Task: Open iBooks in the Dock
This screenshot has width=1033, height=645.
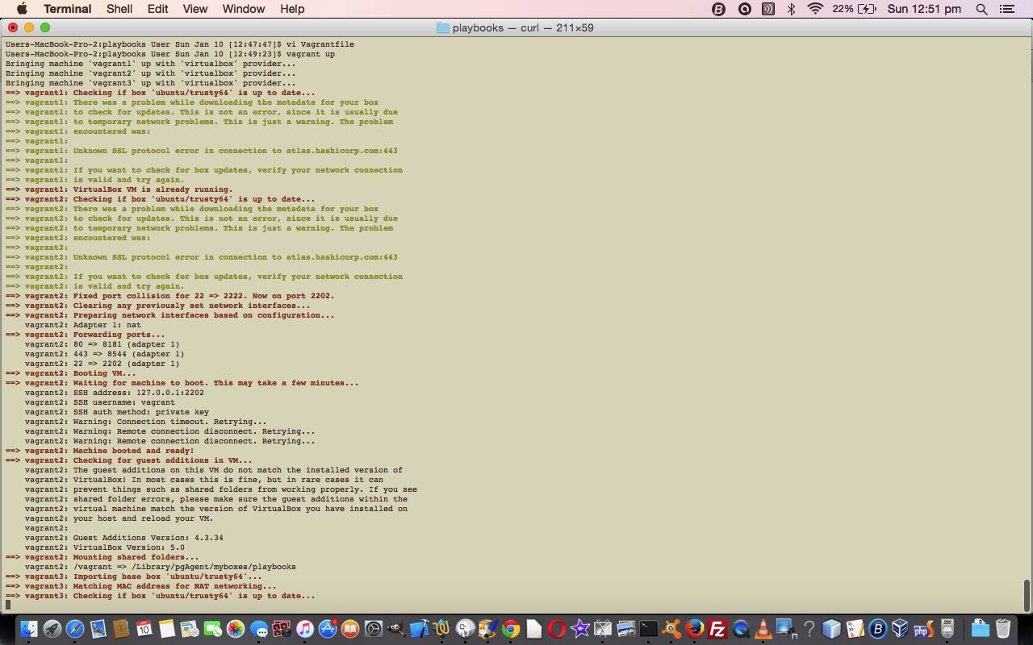Action: [350, 629]
